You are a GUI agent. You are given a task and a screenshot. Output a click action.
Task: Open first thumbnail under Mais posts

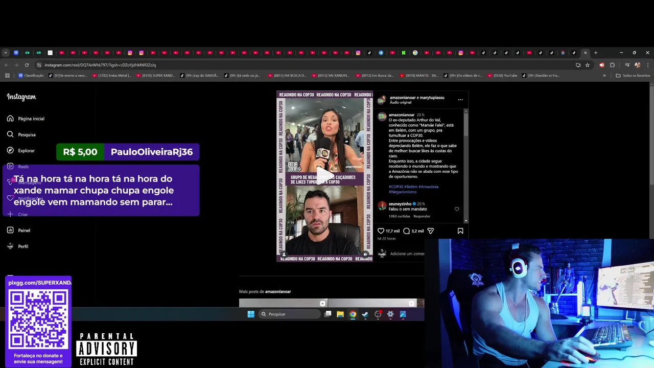click(x=283, y=303)
